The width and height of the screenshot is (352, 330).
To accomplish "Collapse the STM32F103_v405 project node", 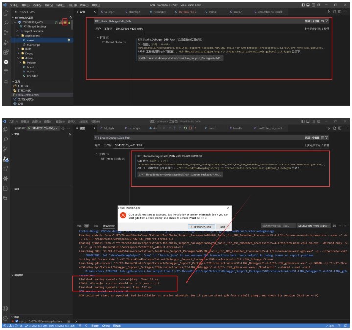I will 15,22.
